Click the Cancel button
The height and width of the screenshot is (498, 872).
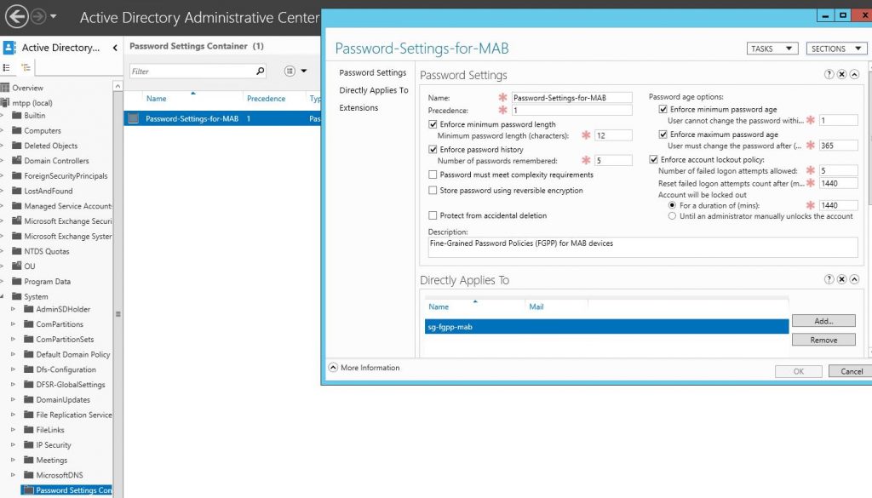(851, 371)
